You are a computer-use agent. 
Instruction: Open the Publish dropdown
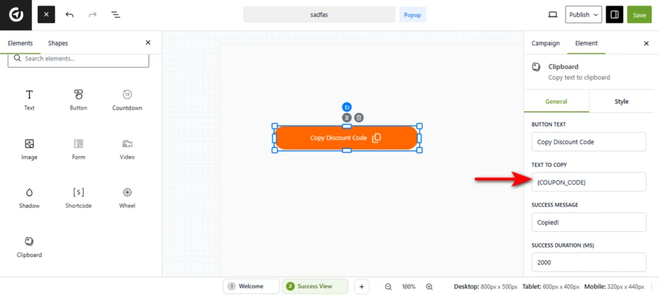pyautogui.click(x=583, y=14)
